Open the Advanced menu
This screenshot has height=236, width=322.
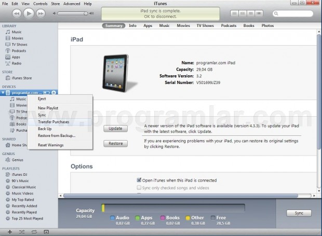pos(72,4)
